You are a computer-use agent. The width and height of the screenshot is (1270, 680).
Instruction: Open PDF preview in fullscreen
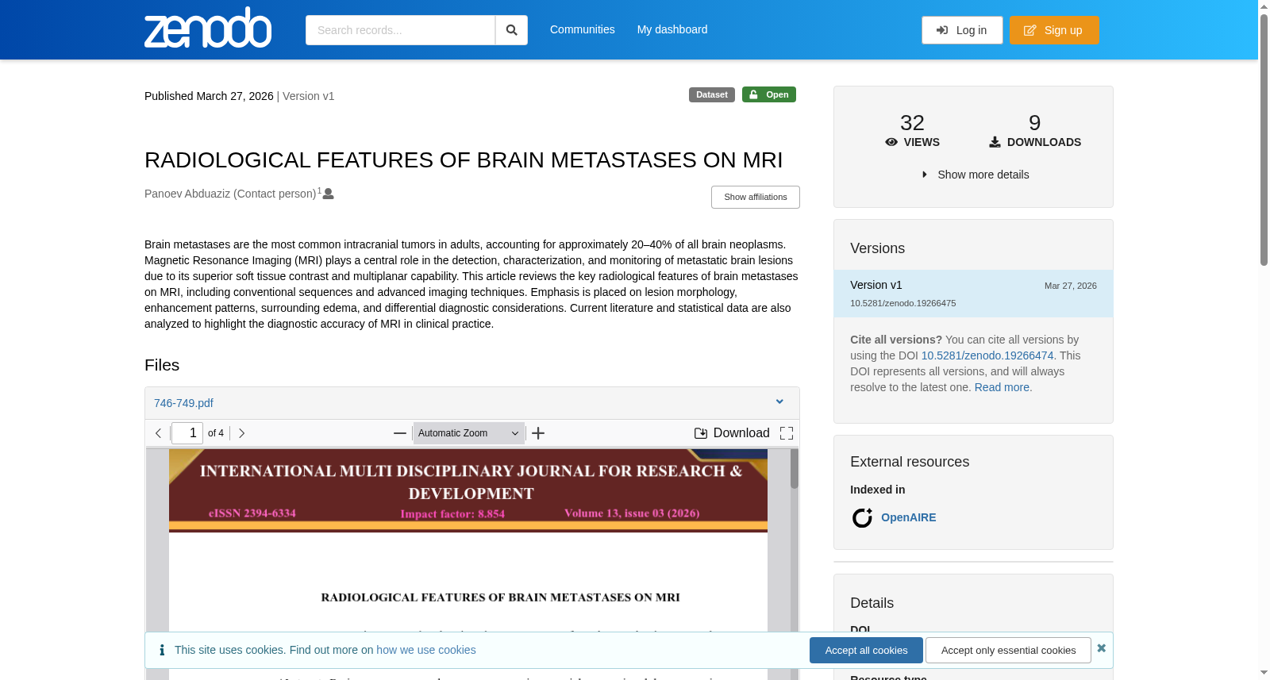[787, 433]
